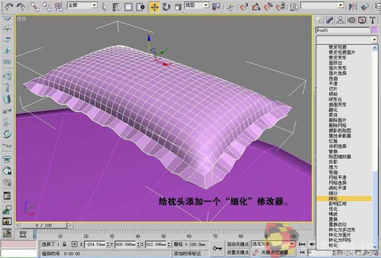Switch to the Motion command panel tab
This screenshot has width=381, height=258.
tap(351, 20)
